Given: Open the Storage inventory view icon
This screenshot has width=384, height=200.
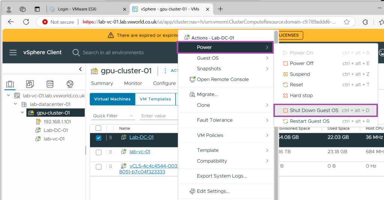Looking at the screenshot, I should pos(50,84).
